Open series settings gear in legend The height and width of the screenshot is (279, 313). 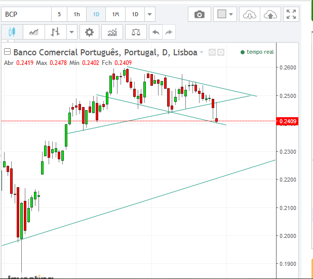[221, 52]
